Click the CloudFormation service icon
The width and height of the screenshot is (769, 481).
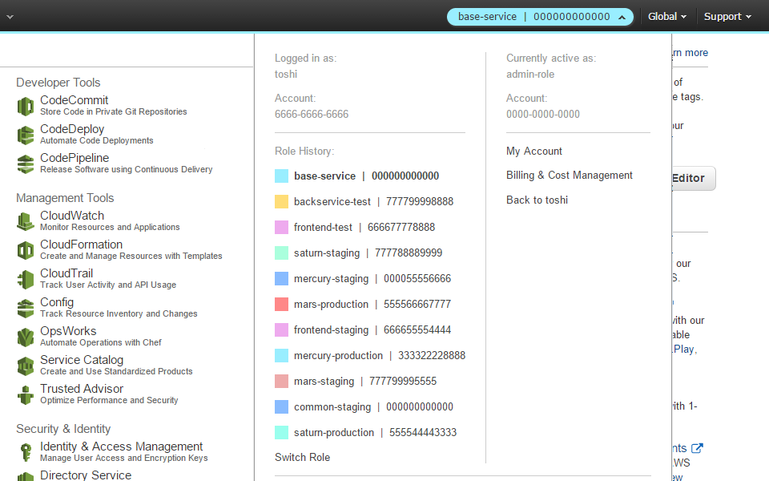(x=25, y=249)
